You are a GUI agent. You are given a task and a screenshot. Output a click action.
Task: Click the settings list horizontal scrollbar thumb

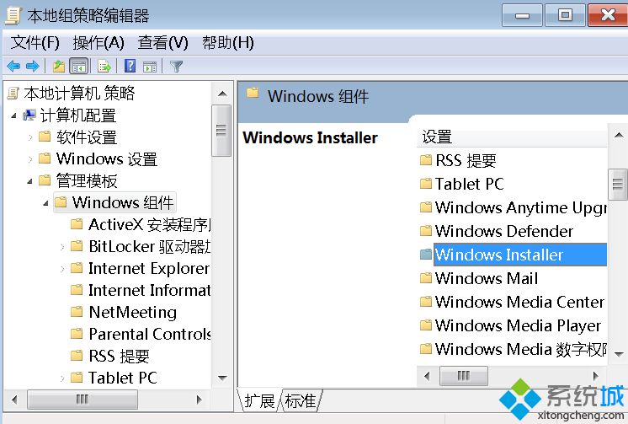(x=464, y=376)
